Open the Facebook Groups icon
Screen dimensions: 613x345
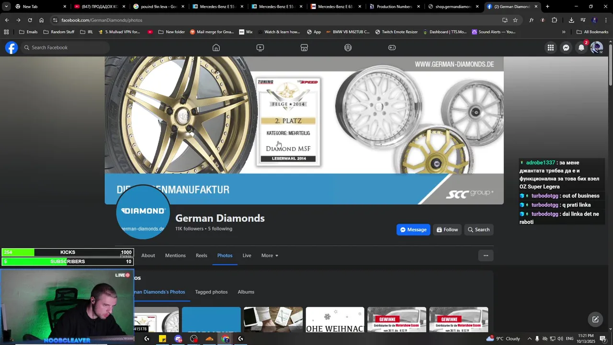pos(348,47)
